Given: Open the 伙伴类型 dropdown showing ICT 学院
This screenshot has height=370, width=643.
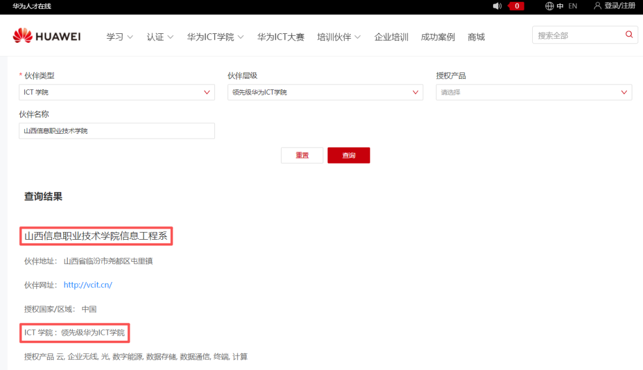Looking at the screenshot, I should click(x=116, y=92).
